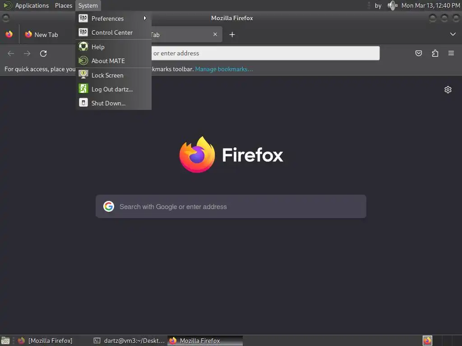Click the Lock Screen monitor icon
Viewport: 462px width, 346px height.
pos(83,74)
